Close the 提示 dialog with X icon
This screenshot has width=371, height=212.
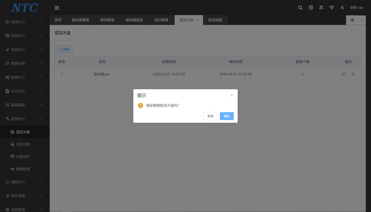232,95
